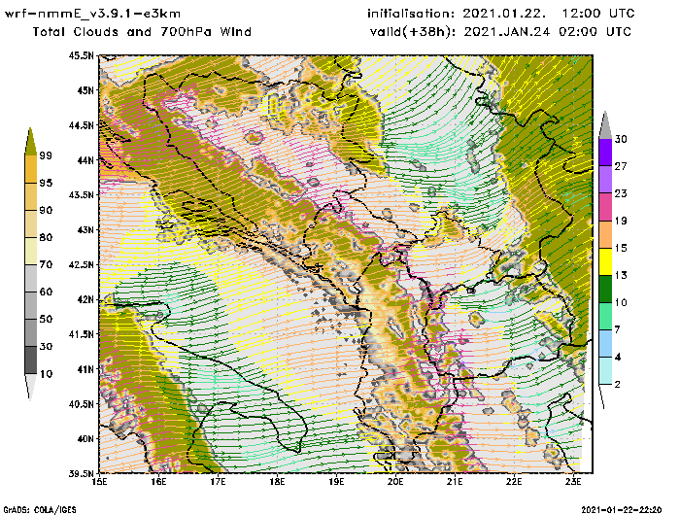Click the 20E longitude axis label
This screenshot has height=515, width=680.
[x=395, y=482]
